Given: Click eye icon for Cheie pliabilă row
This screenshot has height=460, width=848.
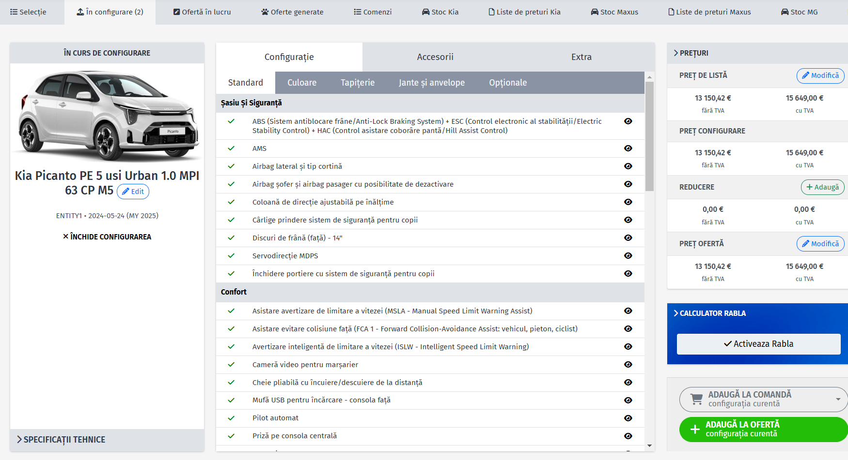Looking at the screenshot, I should [628, 383].
